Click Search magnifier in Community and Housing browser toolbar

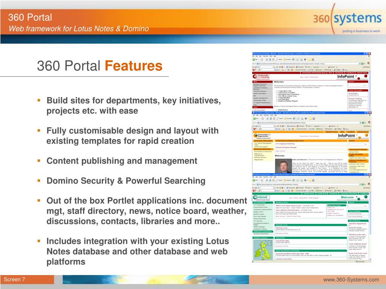pos(277,59)
